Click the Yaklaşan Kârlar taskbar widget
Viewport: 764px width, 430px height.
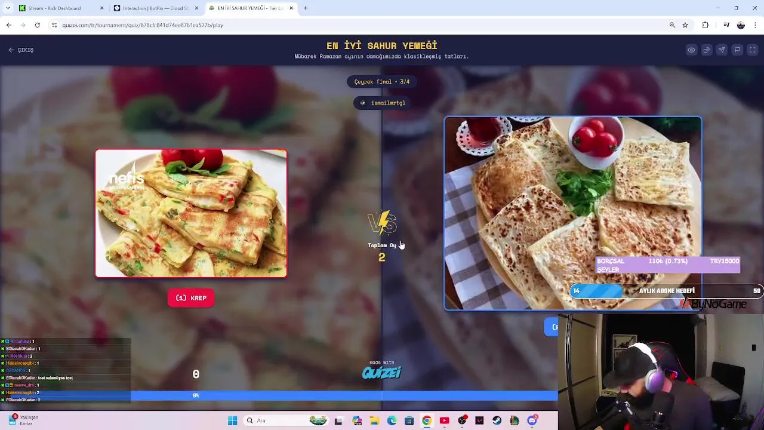24,420
